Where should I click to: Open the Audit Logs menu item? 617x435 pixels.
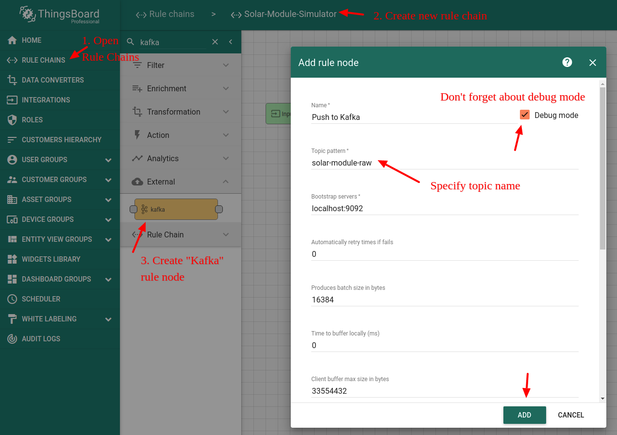coord(60,339)
